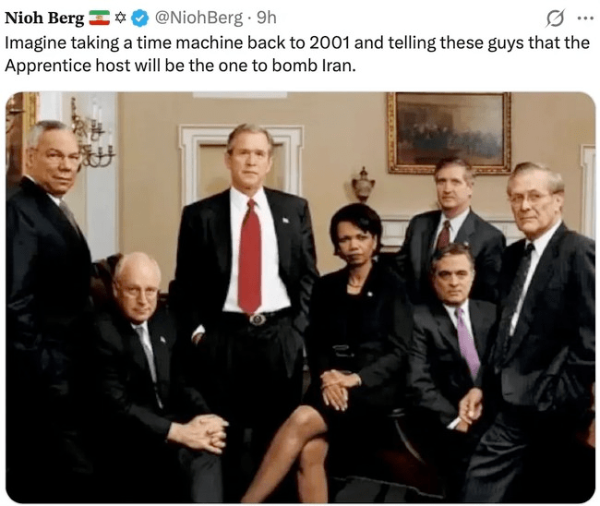Click the blue verified checkmark badge
600x506 pixels.
pyautogui.click(x=140, y=18)
